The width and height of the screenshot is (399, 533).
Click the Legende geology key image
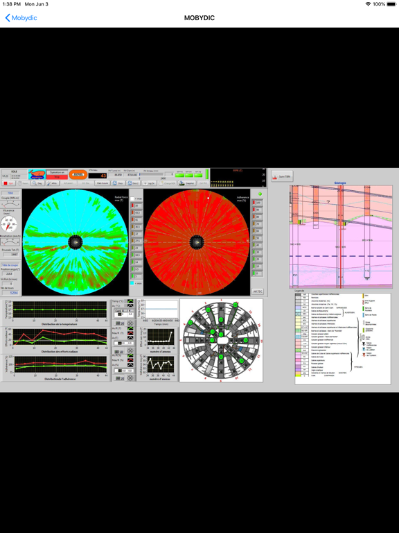(x=343, y=338)
